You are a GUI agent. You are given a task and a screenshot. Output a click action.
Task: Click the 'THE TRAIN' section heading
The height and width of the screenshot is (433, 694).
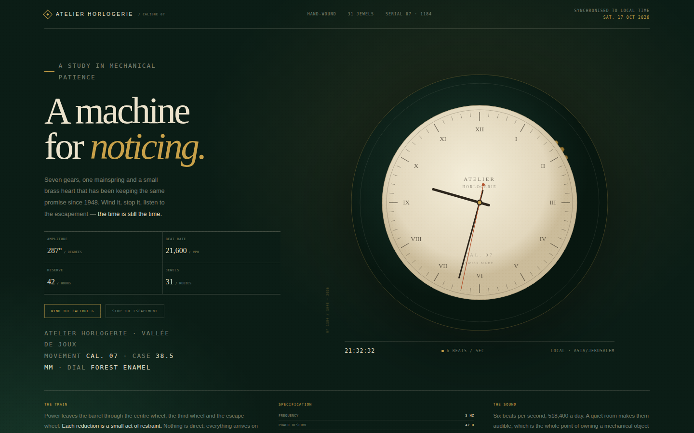(56, 405)
